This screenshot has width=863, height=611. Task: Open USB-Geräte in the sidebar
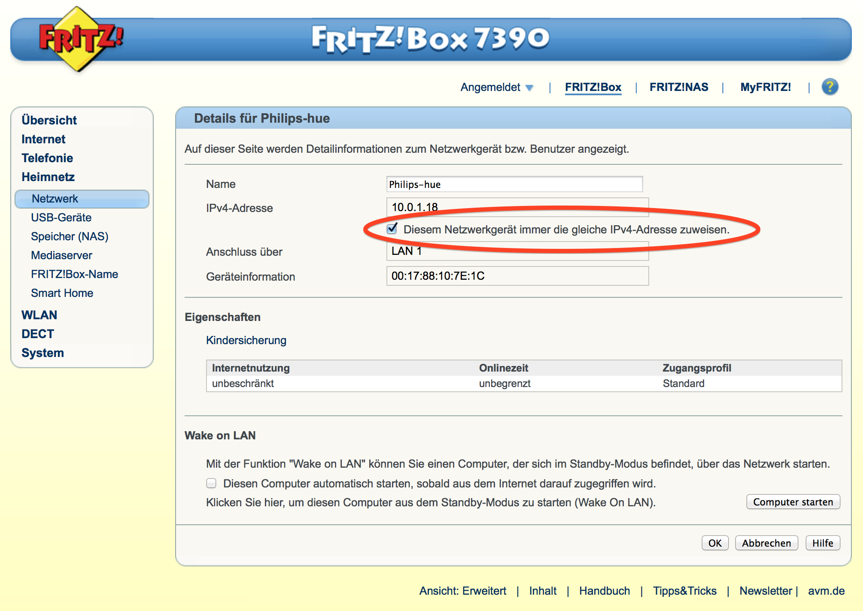pos(61,218)
